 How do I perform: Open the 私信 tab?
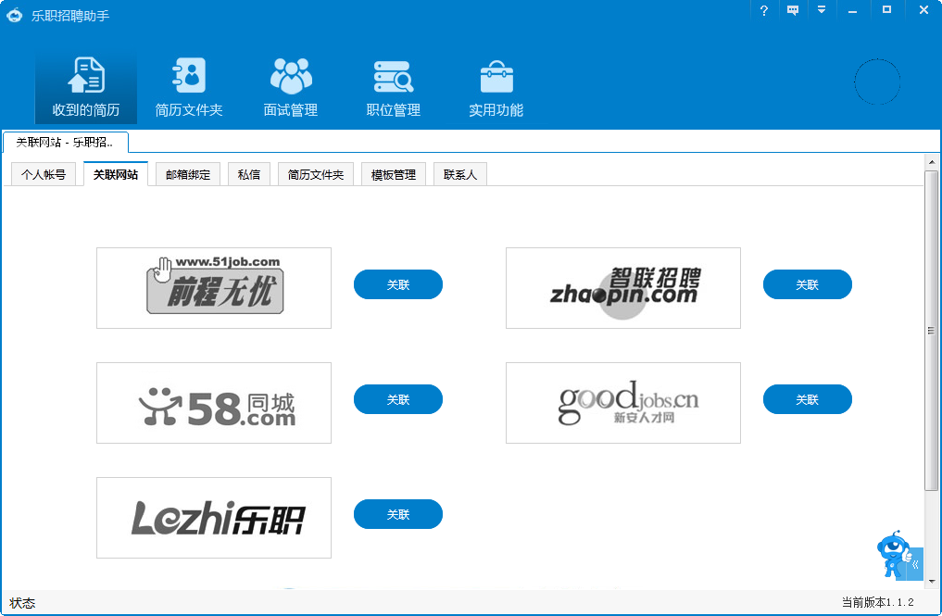tap(248, 173)
